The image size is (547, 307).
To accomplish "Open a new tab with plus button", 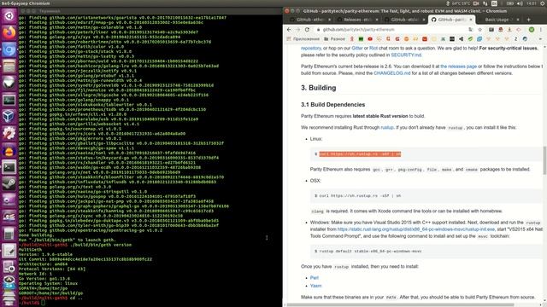I will (x=528, y=20).
